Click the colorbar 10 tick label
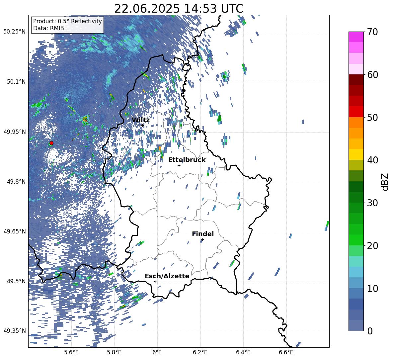The width and height of the screenshot is (393, 359). pos(372,288)
